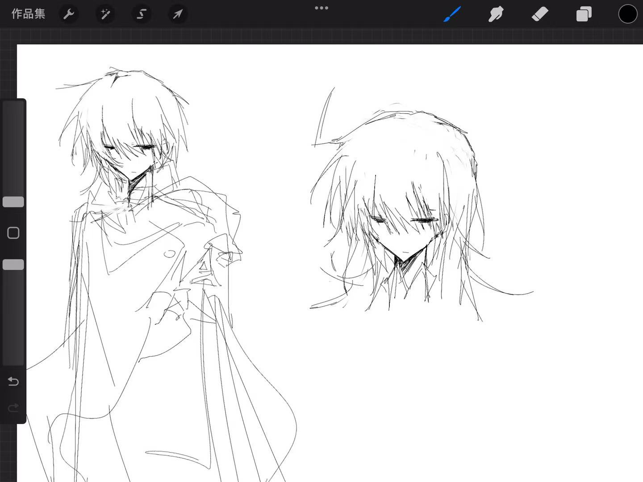643x482 pixels.
Task: Activate the Transform arrow tool
Action: (x=178, y=14)
